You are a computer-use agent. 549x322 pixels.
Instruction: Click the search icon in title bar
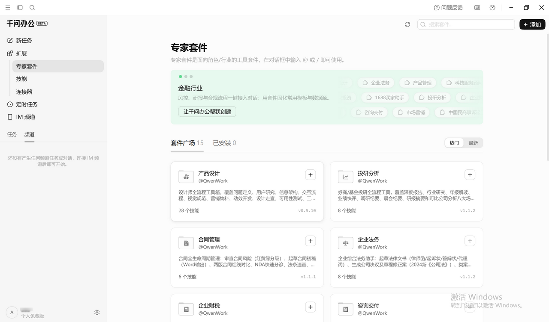(32, 8)
